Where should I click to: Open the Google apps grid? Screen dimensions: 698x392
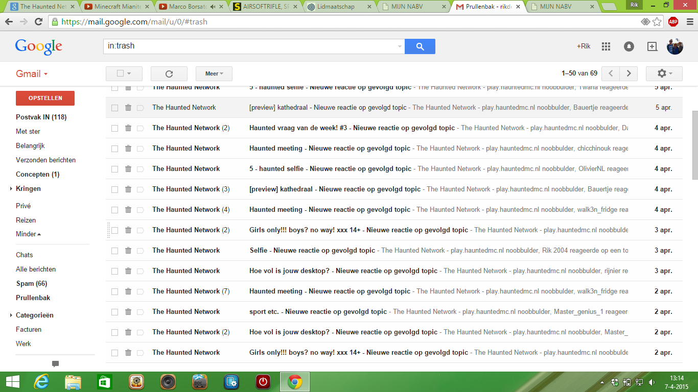coord(606,46)
